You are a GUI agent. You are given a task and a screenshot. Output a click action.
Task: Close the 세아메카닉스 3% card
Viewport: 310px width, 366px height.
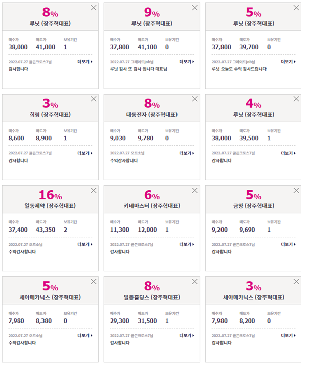pos(296,281)
